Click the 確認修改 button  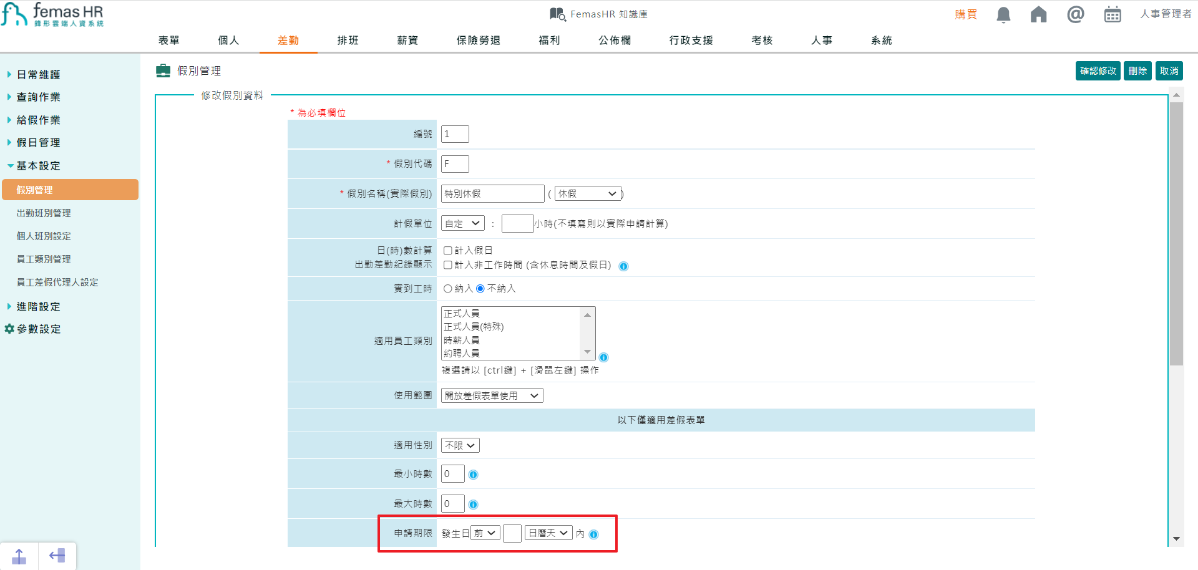[1097, 70]
